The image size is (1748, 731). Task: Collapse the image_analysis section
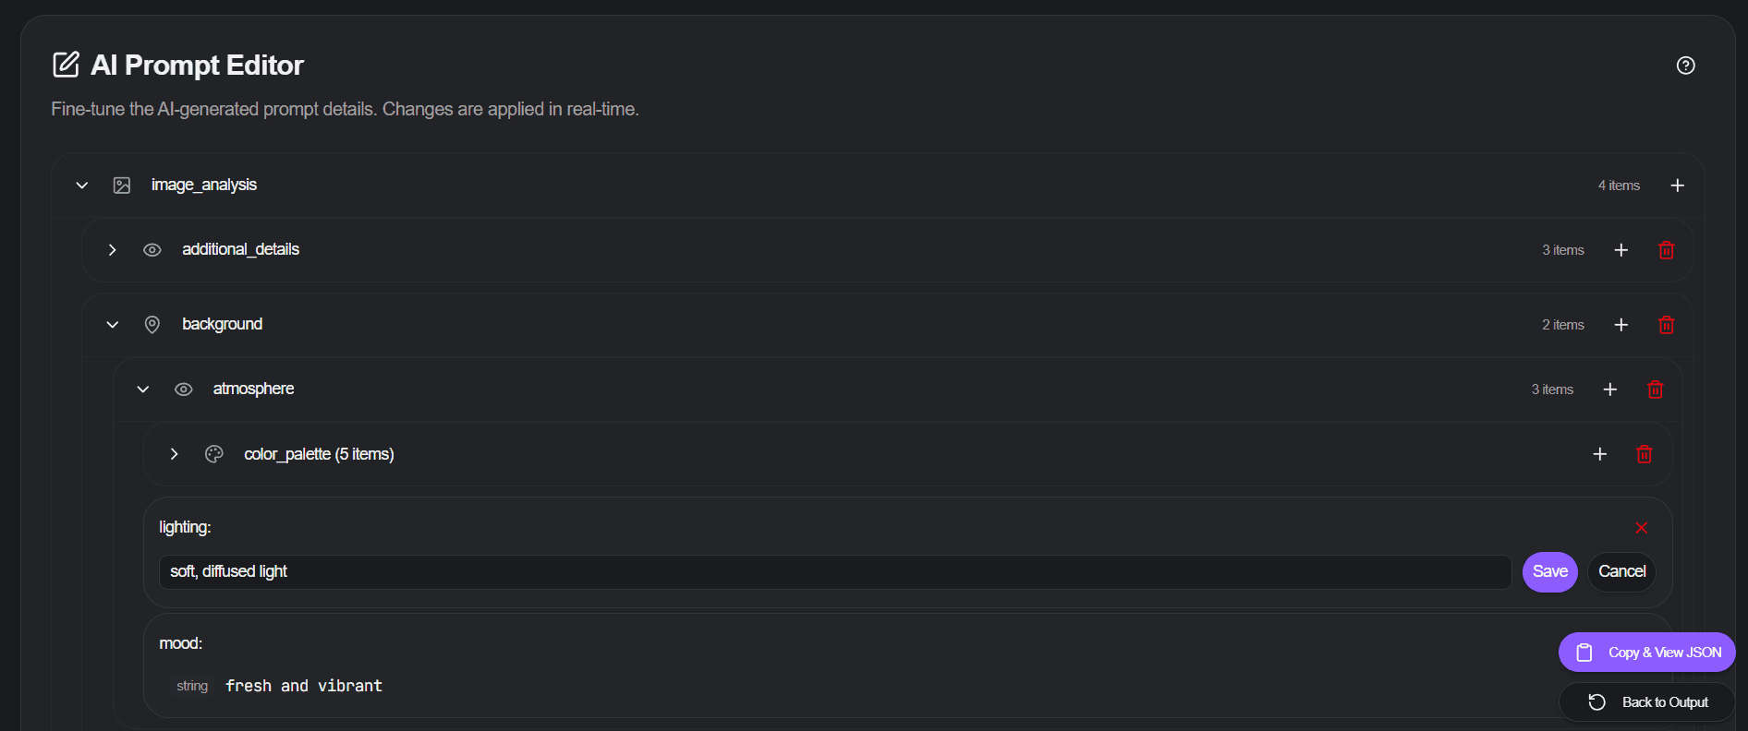82,186
